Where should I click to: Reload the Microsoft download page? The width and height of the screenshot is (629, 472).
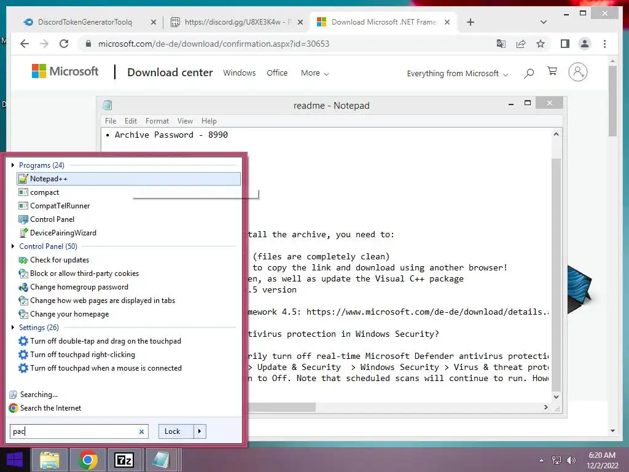[x=64, y=44]
